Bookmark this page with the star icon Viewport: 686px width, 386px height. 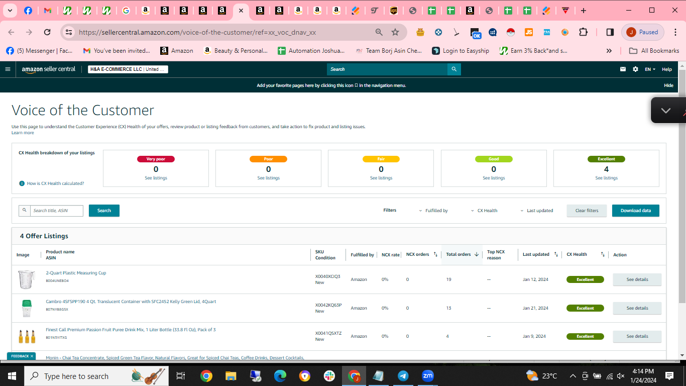pos(395,32)
